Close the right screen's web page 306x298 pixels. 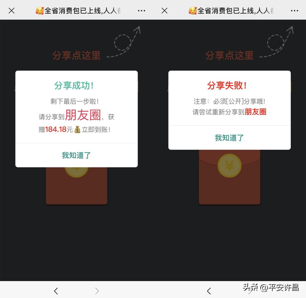click(164, 11)
